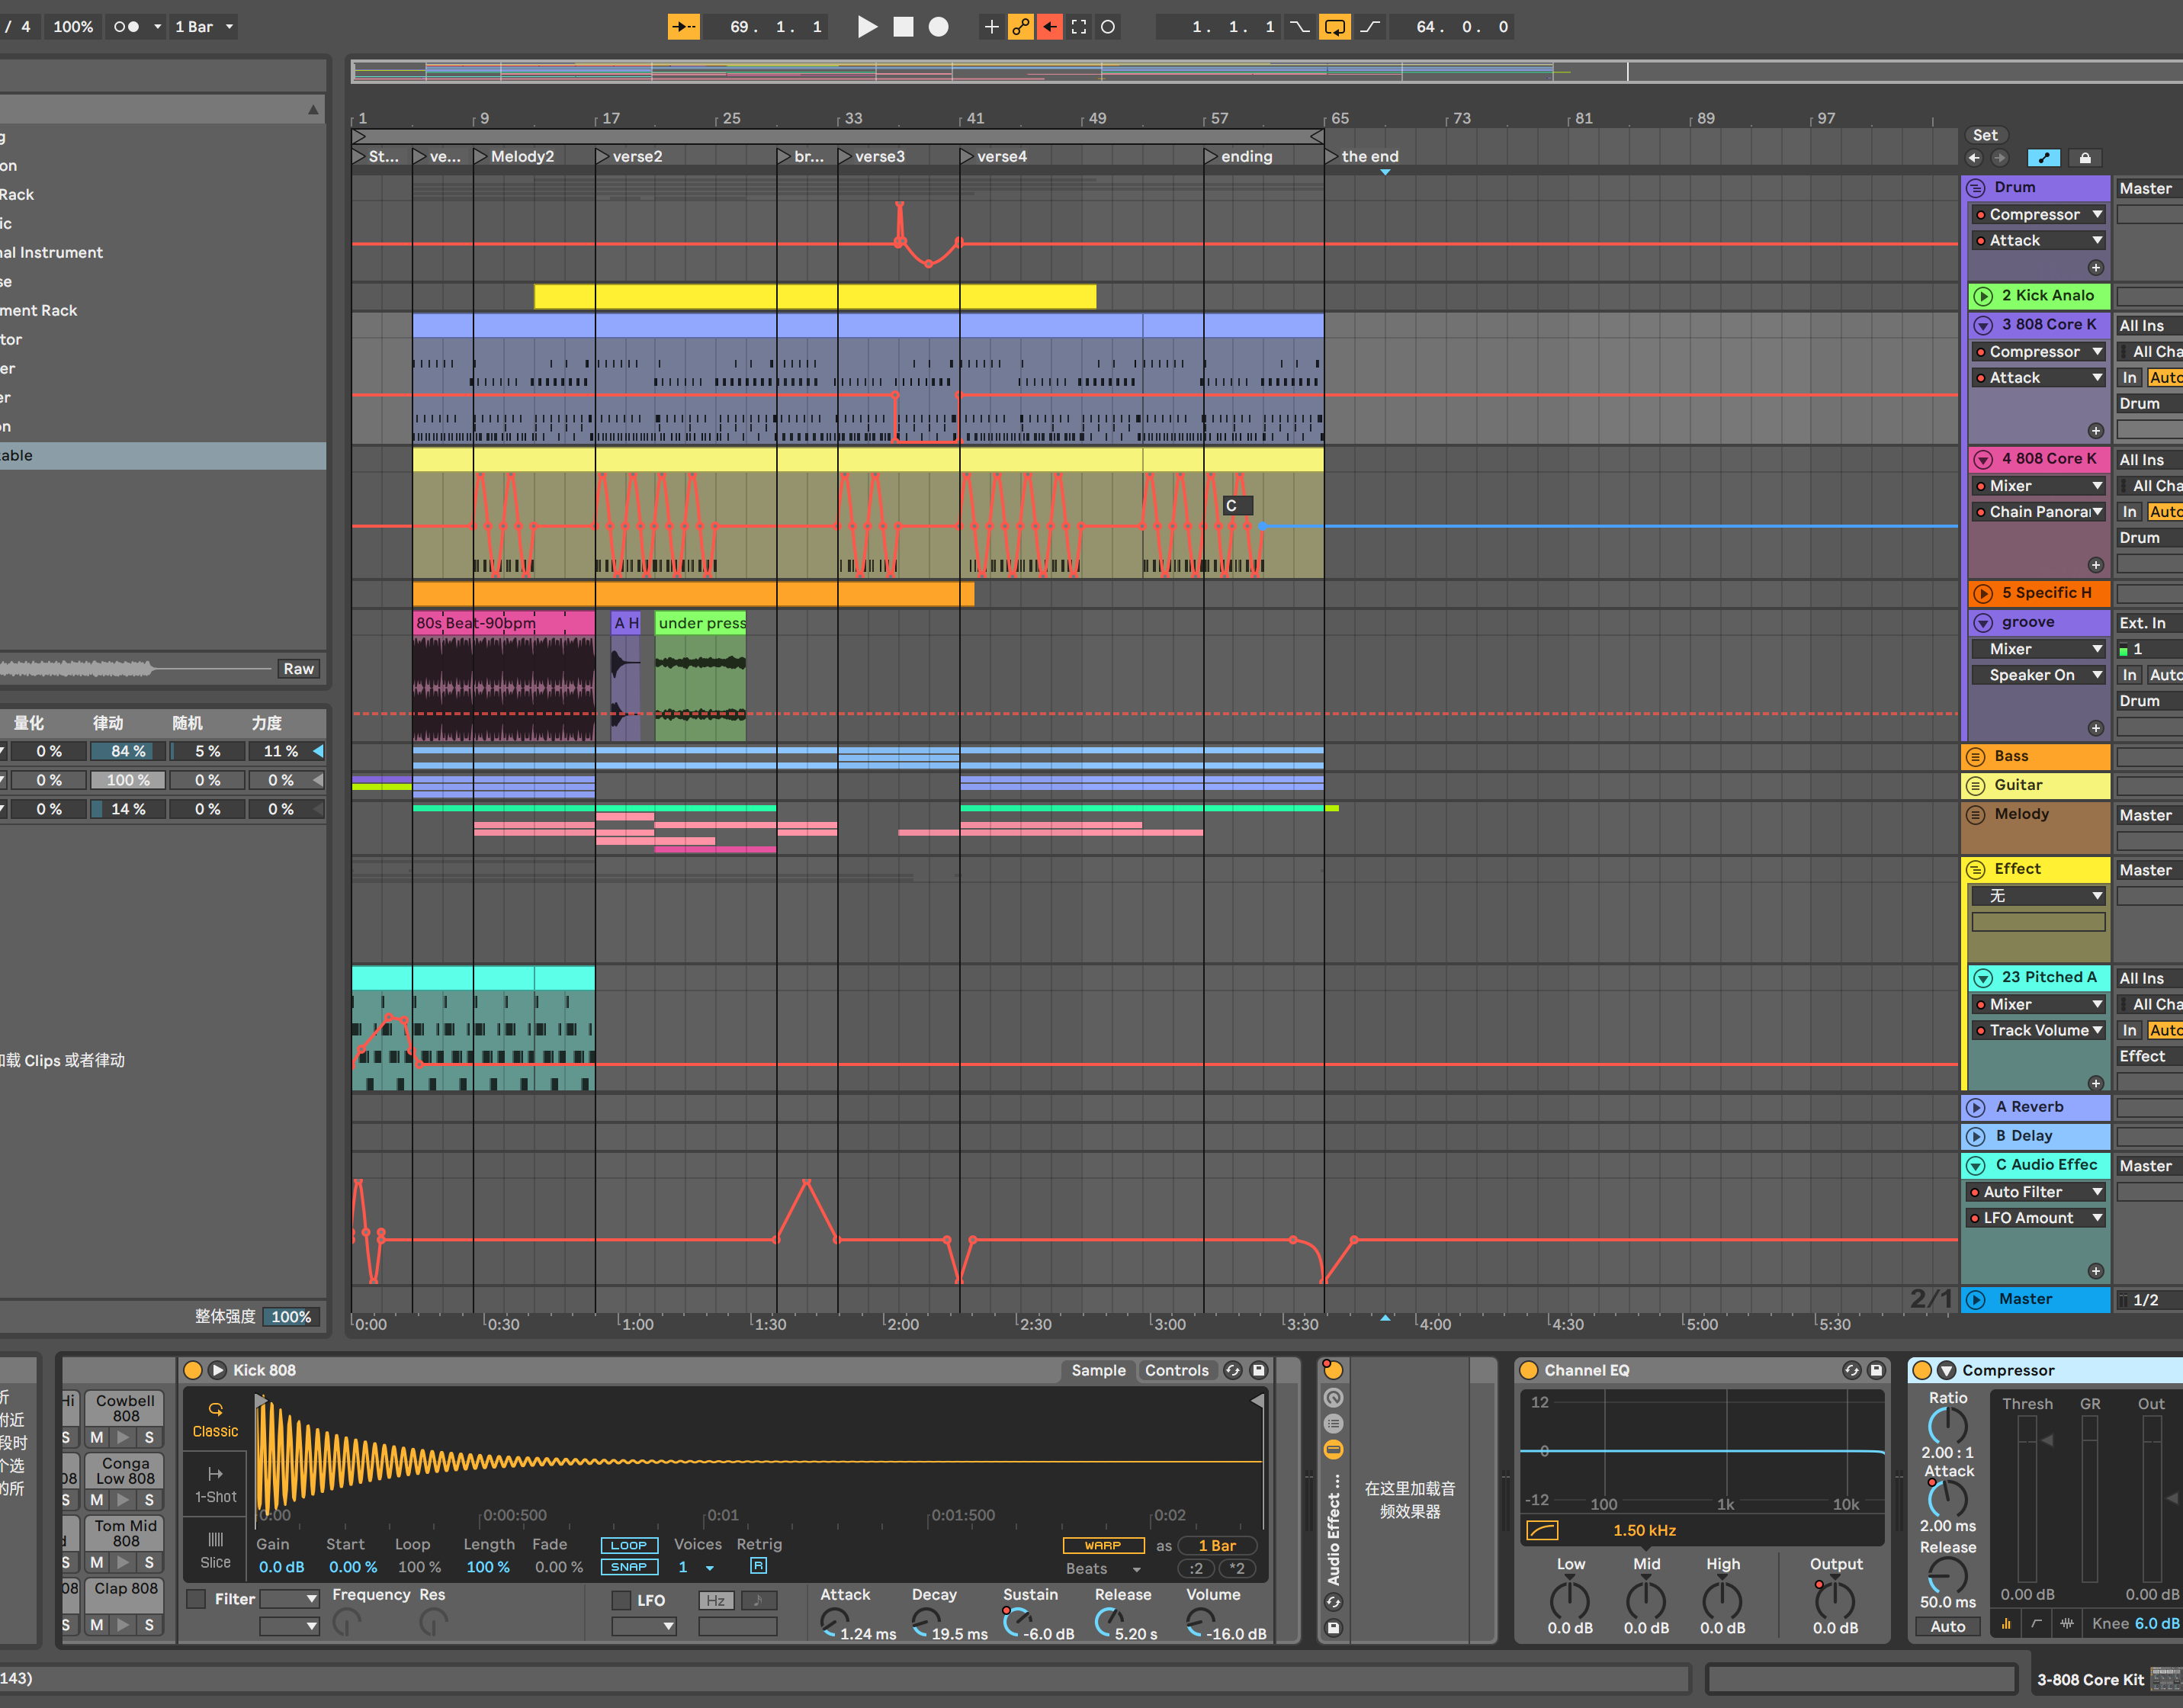This screenshot has height=1708, width=2183.
Task: Select Classic playback mode
Action: pyautogui.click(x=215, y=1420)
